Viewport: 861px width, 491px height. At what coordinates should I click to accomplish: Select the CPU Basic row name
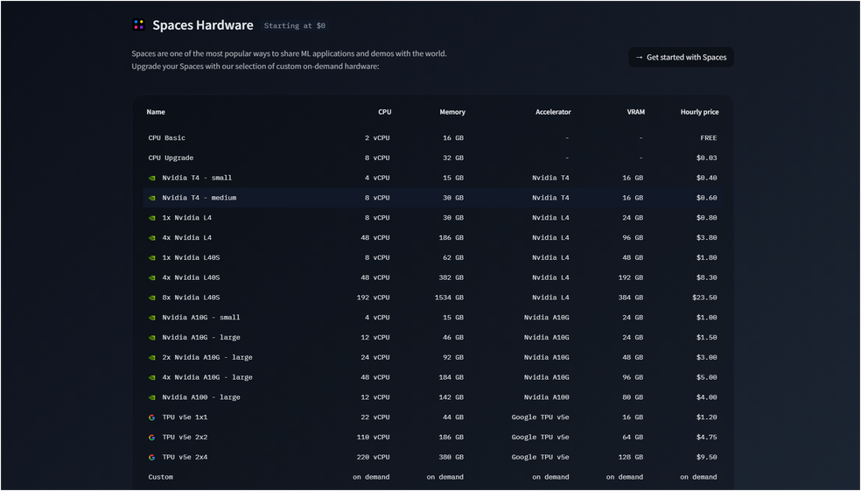coord(167,138)
